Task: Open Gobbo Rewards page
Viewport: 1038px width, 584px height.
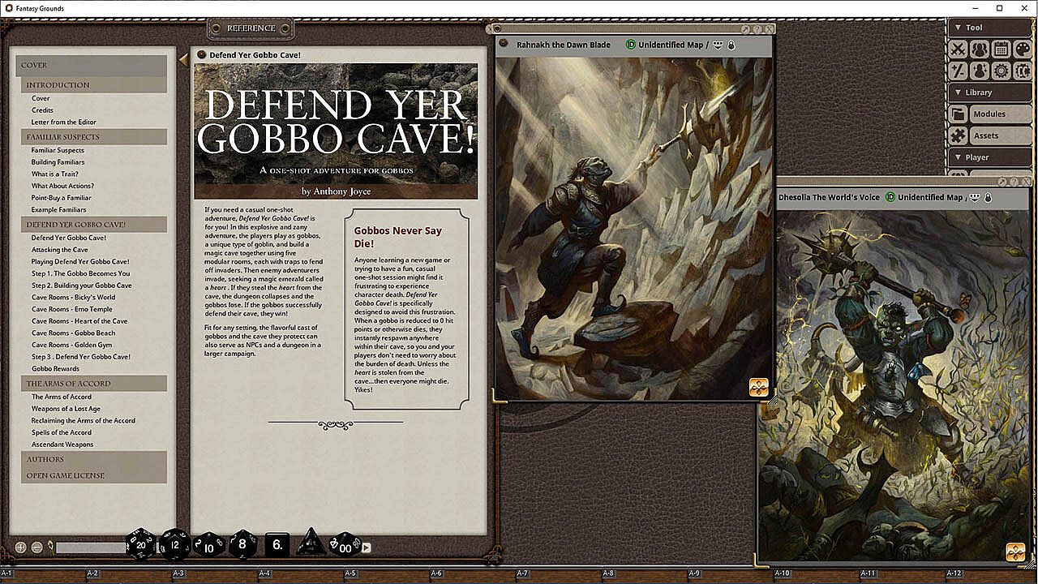Action: [x=56, y=369]
